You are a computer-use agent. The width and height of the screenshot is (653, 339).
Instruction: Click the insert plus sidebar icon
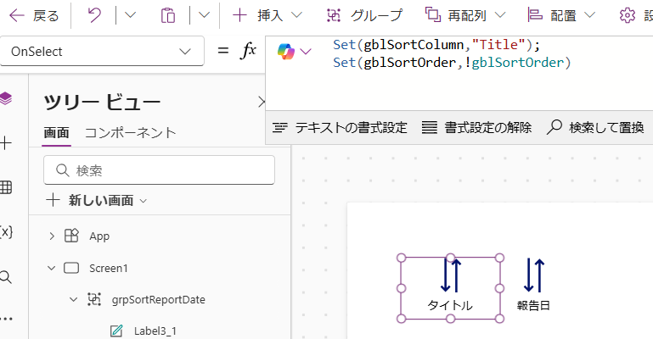click(6, 144)
